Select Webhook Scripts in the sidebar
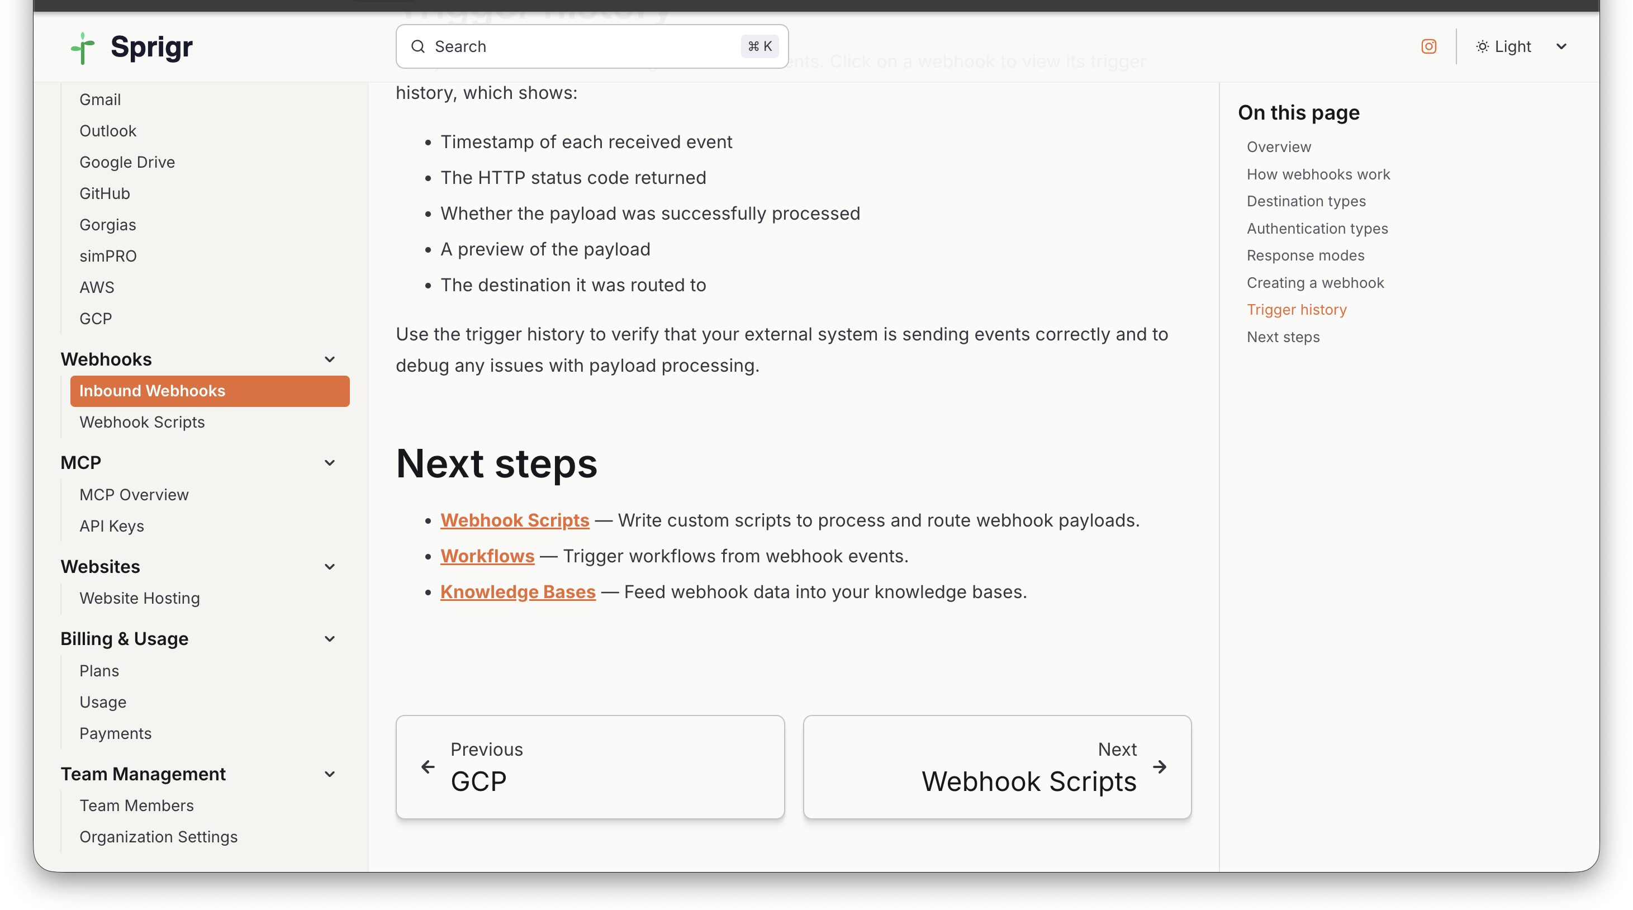 pyautogui.click(x=142, y=423)
